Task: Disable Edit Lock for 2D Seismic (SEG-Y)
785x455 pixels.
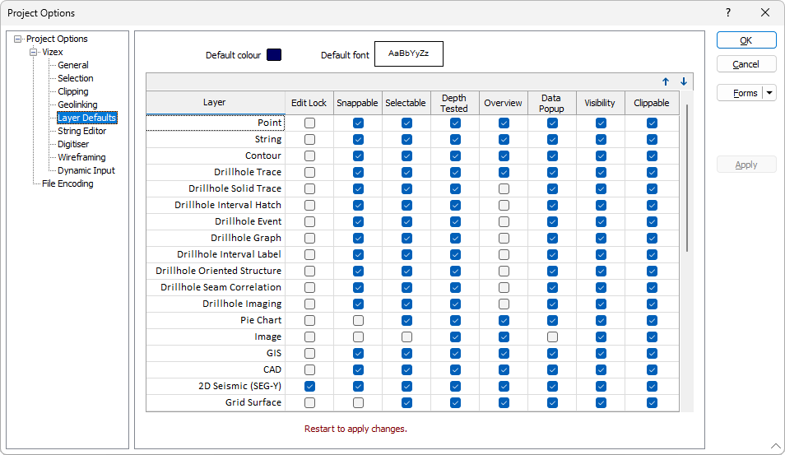Action: click(310, 387)
